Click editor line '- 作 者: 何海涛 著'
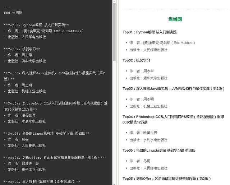Screen dimensions: 230x185 (x=21, y=163)
